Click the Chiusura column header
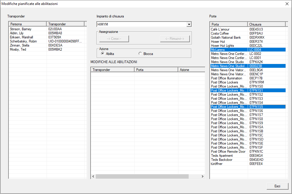This screenshot has width=292, height=194. click(x=266, y=24)
